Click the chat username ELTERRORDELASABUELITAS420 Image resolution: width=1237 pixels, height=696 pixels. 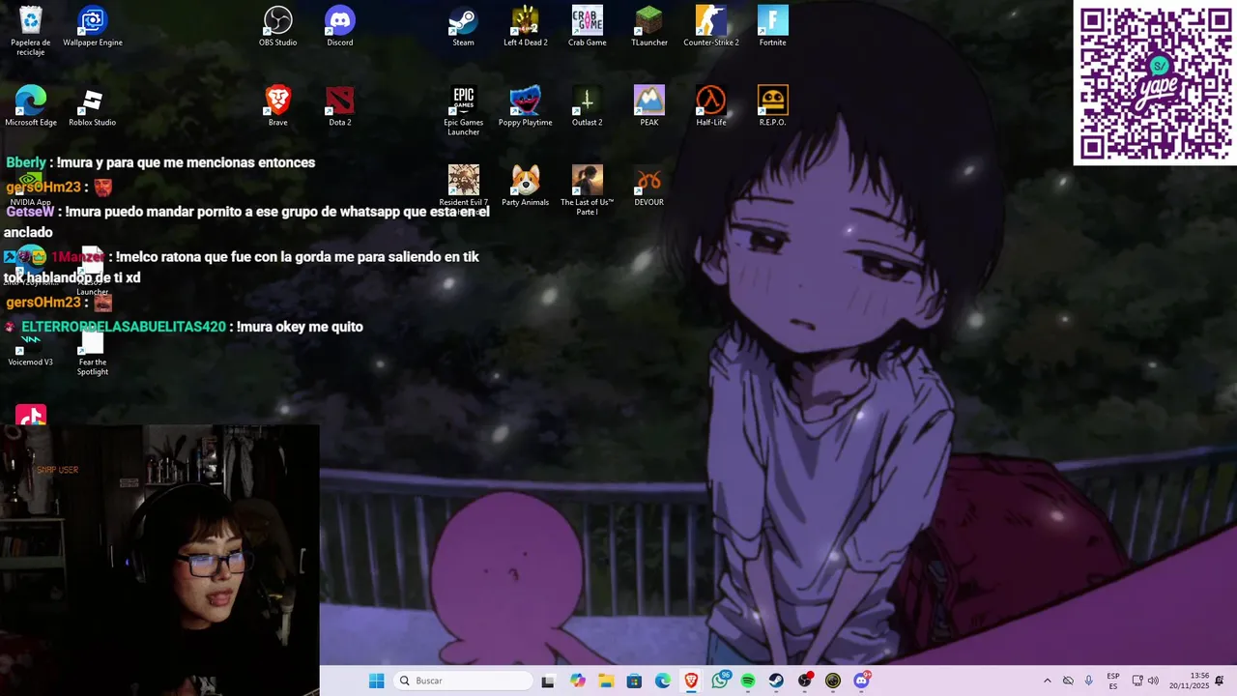pyautogui.click(x=124, y=327)
